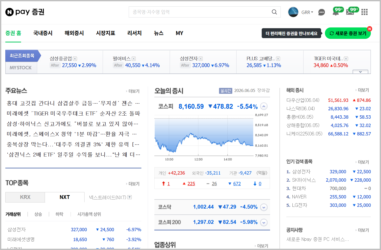Click 더보기 next to 인기 검색 종목
The image size is (381, 250).
click(362, 162)
